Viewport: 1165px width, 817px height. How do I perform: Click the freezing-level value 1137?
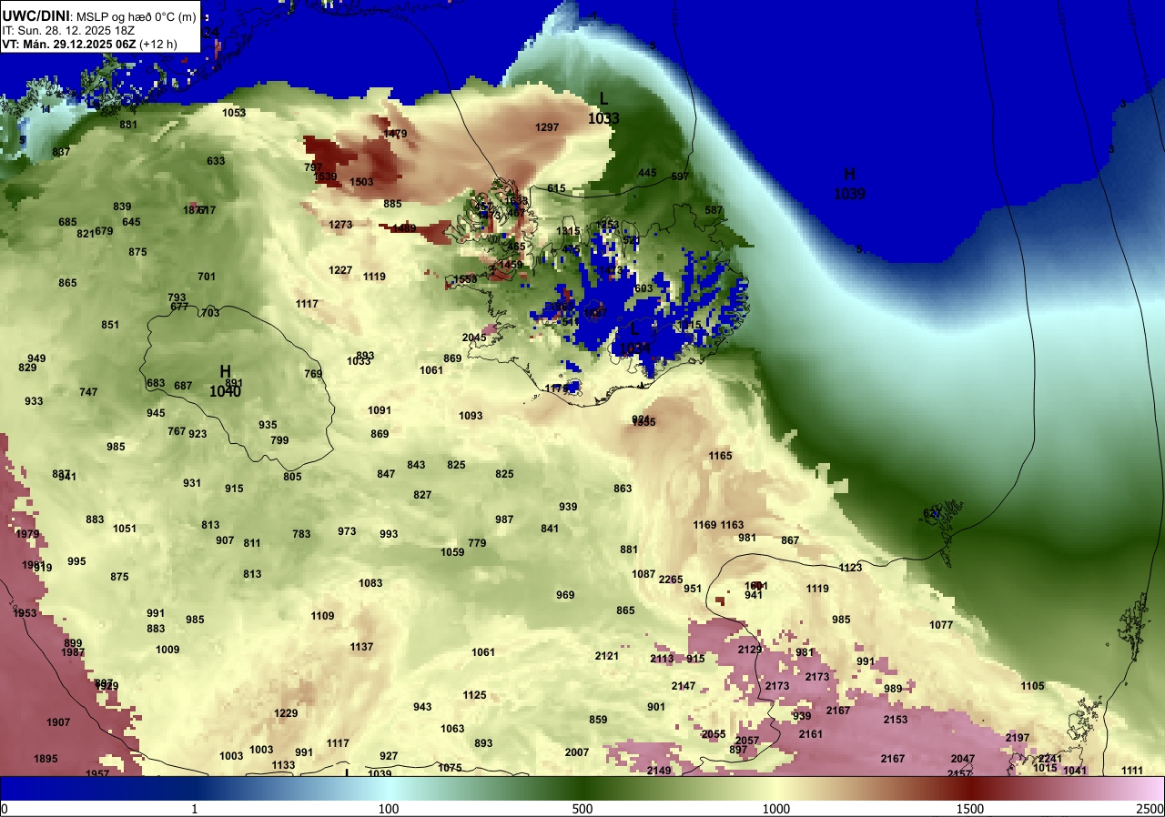tap(361, 647)
